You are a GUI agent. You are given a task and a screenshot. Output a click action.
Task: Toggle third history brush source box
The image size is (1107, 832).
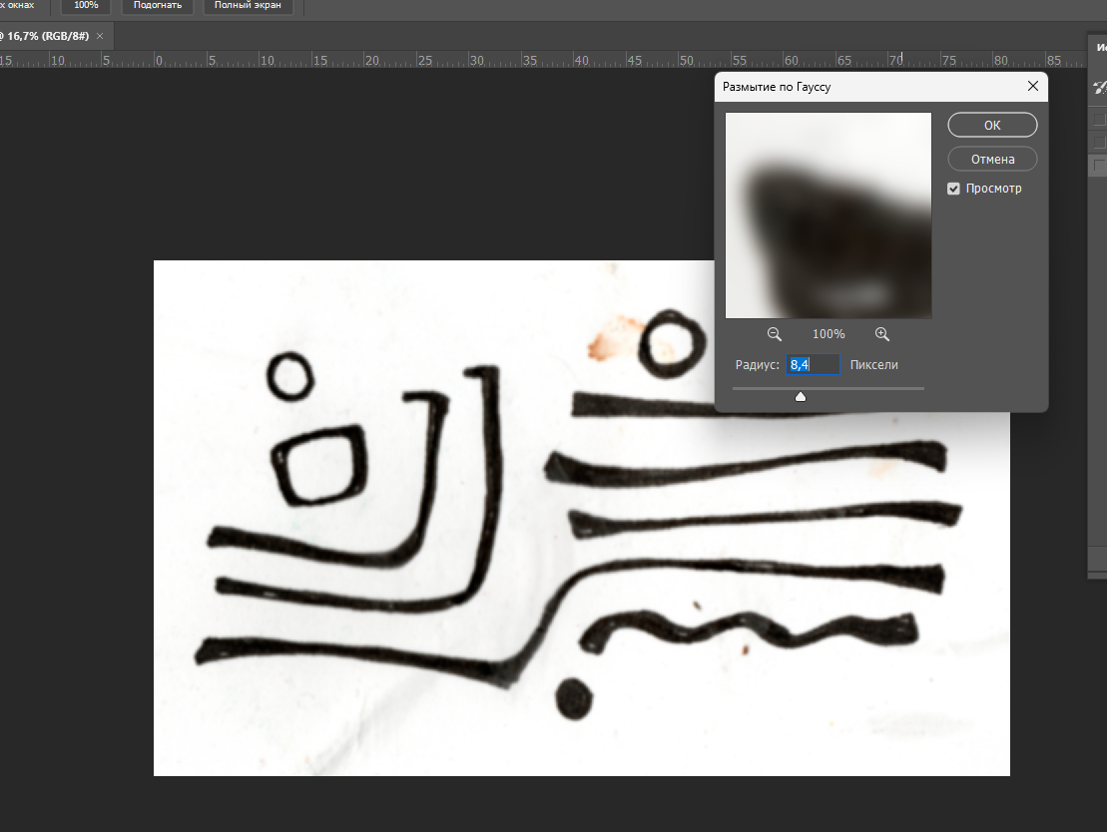1100,165
